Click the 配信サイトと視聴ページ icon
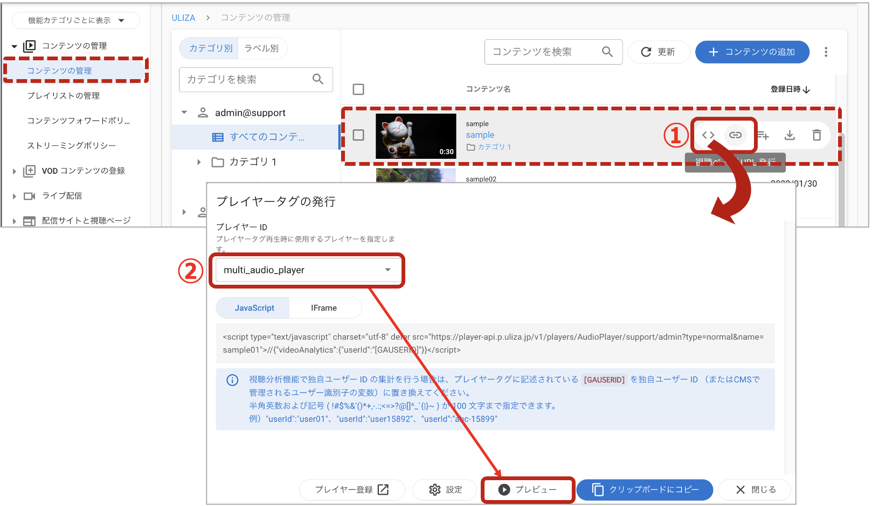The width and height of the screenshot is (872, 506). pyautogui.click(x=30, y=221)
